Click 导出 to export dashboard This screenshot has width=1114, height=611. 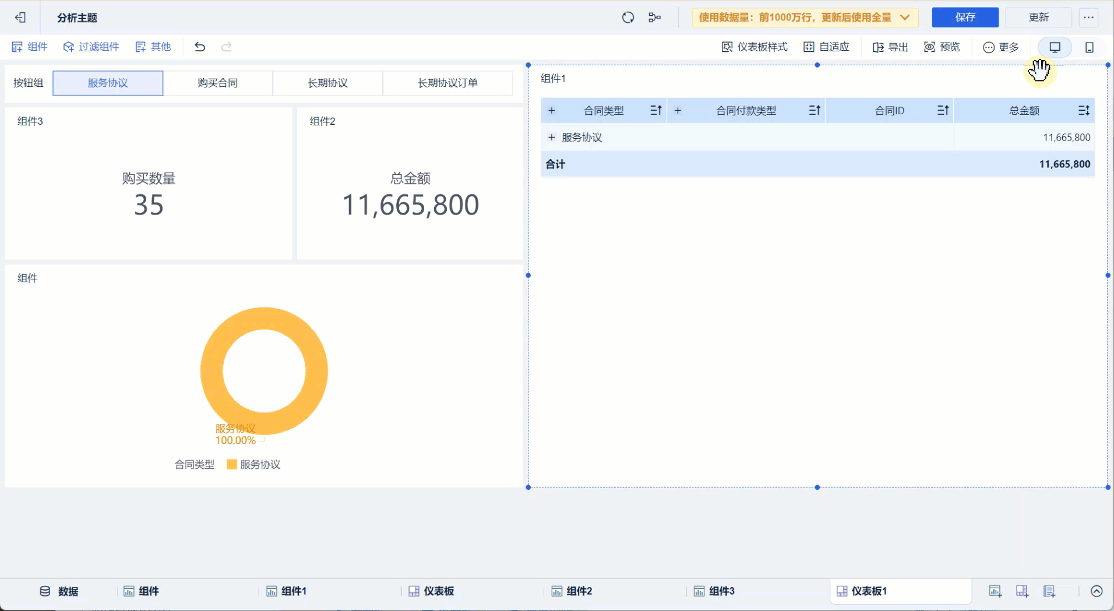890,47
